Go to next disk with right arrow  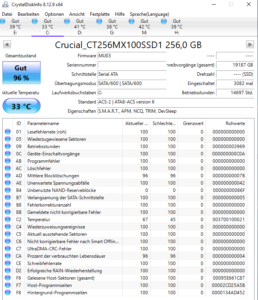coord(250,45)
